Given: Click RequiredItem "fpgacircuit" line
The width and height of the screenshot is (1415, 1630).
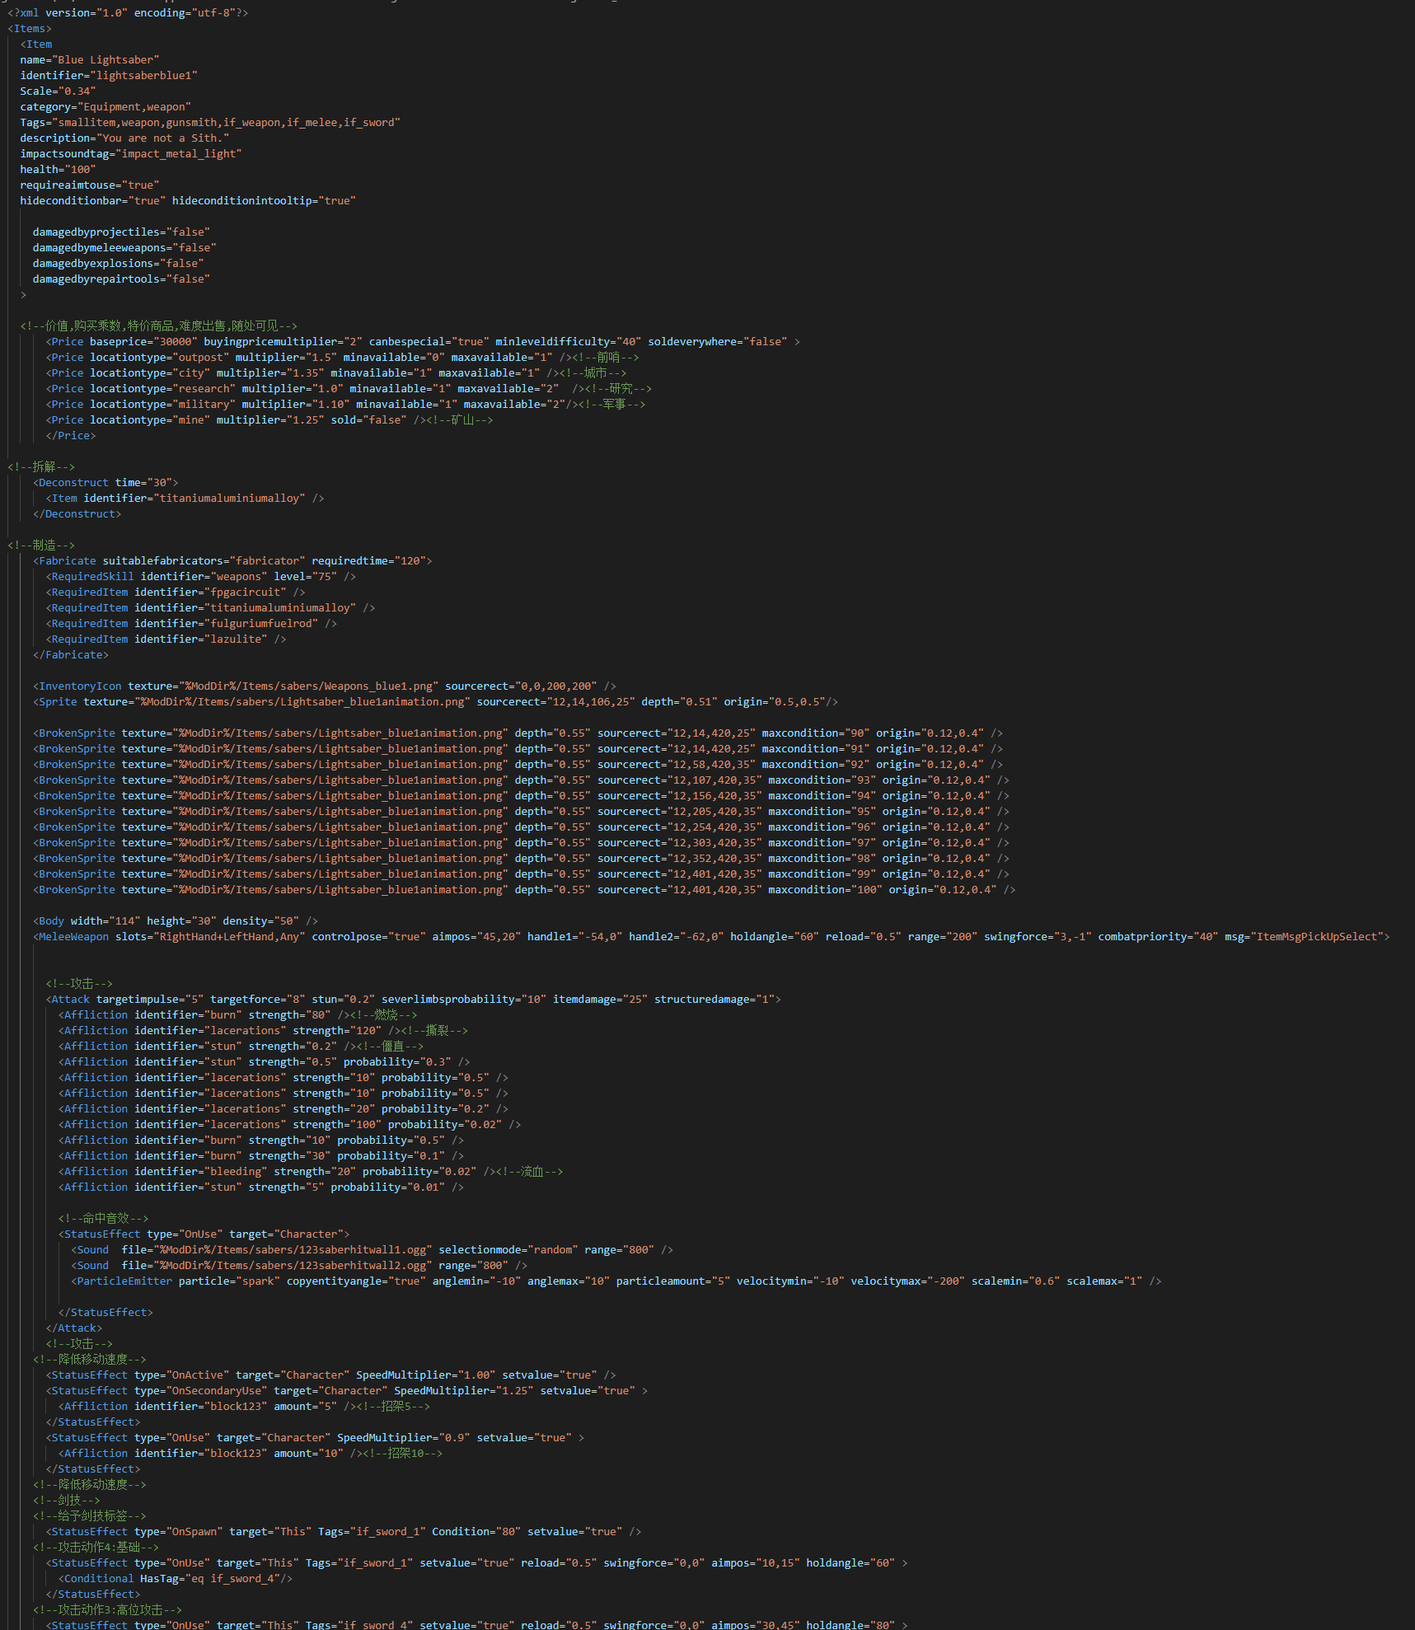Looking at the screenshot, I should (x=176, y=593).
